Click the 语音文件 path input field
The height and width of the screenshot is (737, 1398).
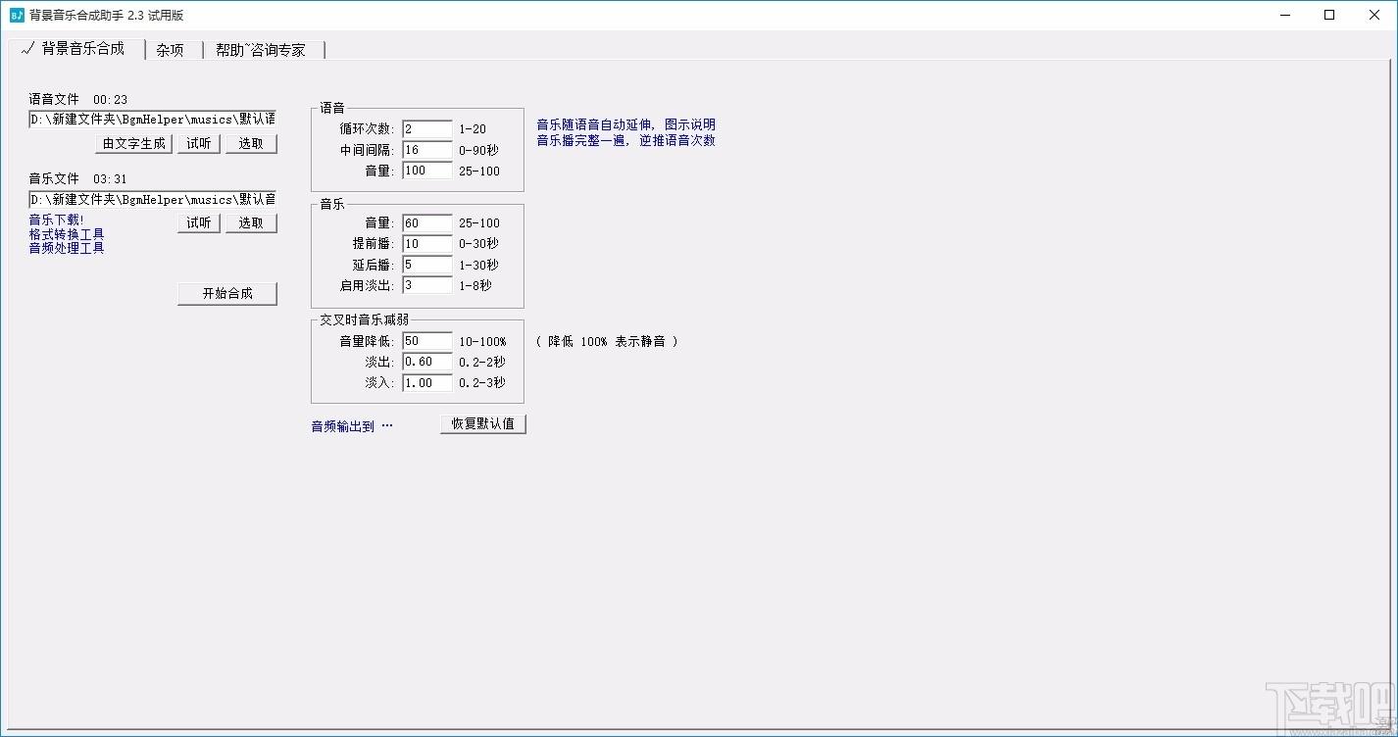point(152,119)
